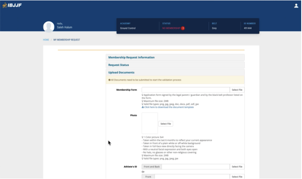Click the Membership Form file input field
Viewport: 302px width, 179px height.
point(186,90)
